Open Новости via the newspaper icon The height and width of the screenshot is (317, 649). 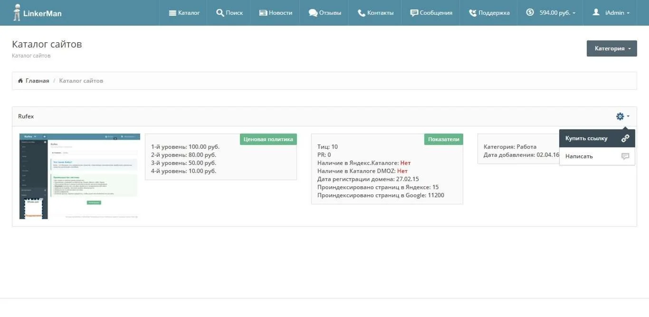click(263, 13)
